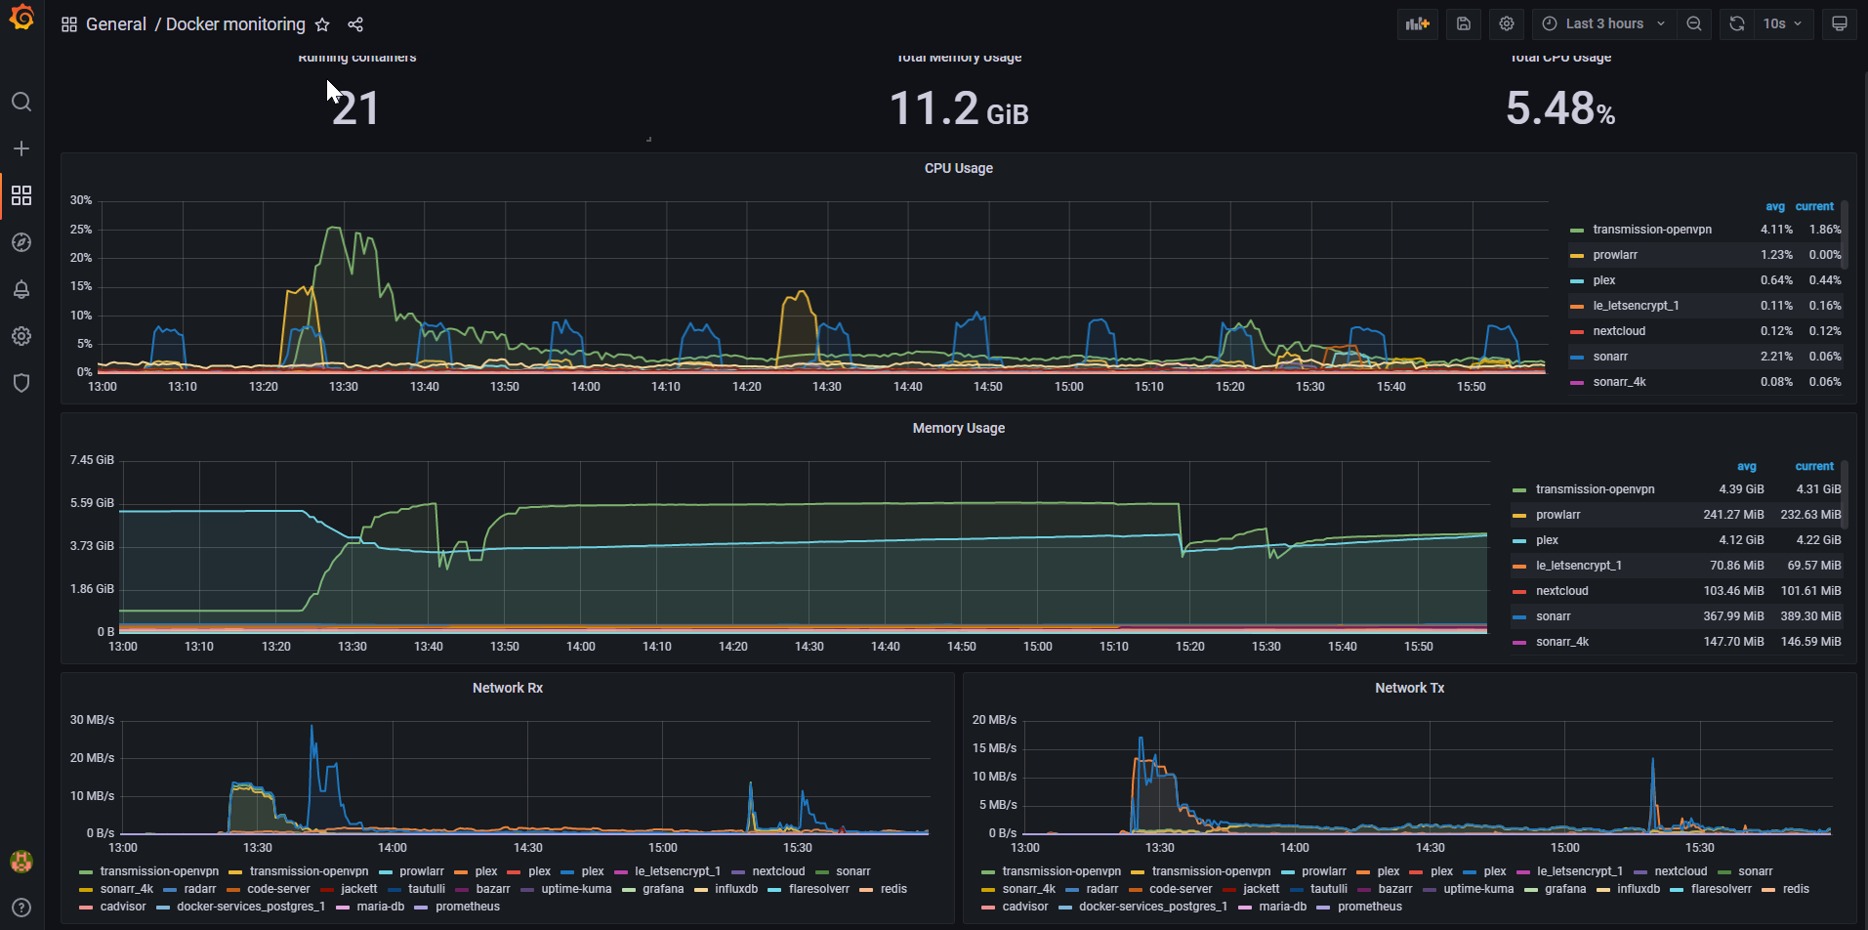Viewport: 1868px width, 930px height.
Task: Open the Explore compass icon in sidebar
Action: coord(21,242)
